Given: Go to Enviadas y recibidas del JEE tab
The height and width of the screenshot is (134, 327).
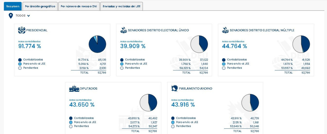Looking at the screenshot, I should [122, 6].
